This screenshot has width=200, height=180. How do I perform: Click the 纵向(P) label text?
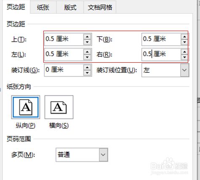tap(26, 125)
